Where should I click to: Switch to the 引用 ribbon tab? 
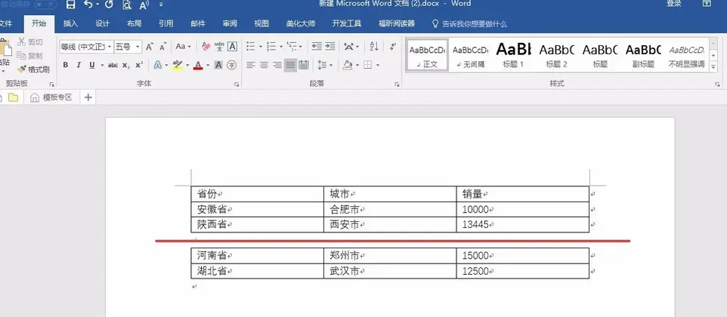point(166,23)
